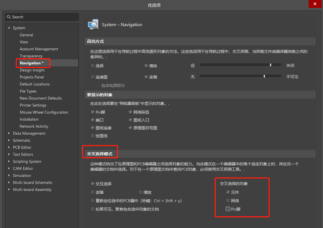Open File Types page
Screen dimensions: 323x228
point(28,91)
